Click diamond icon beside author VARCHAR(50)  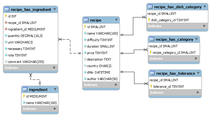pos(85,78)
